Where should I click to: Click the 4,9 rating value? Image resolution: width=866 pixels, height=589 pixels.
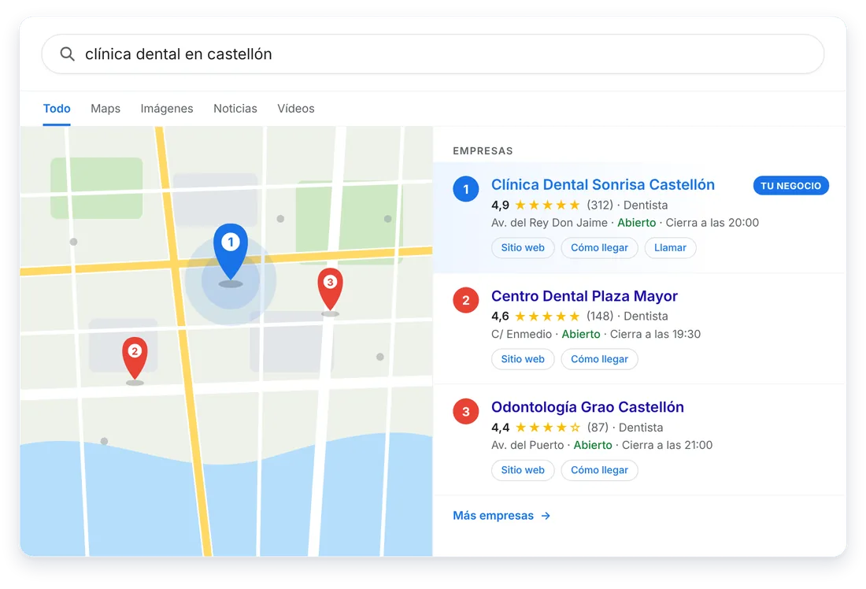point(501,205)
